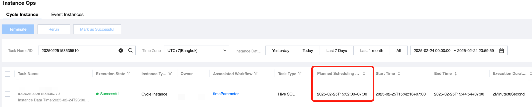Select all rows with header checkbox
The height and width of the screenshot is (107, 532).
click(8, 74)
